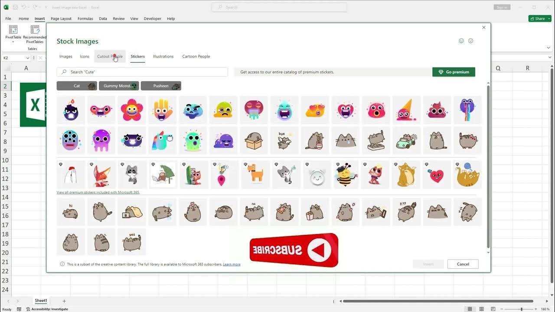Open View all premium stickers link
The height and width of the screenshot is (312, 555).
[98, 192]
